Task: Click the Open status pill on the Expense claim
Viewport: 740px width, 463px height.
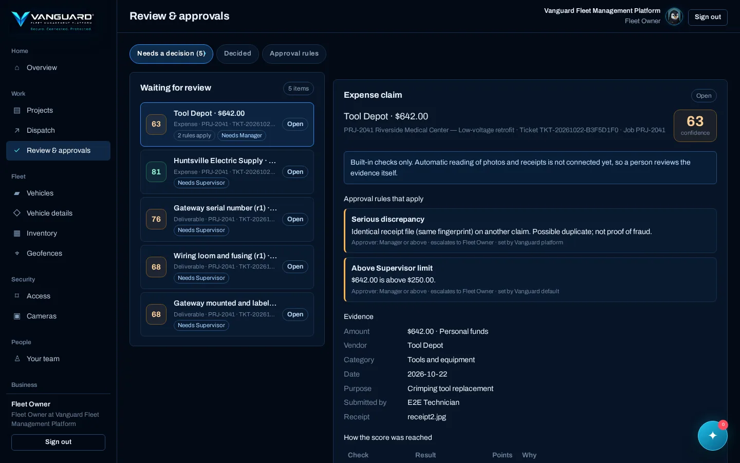Action: tap(704, 96)
